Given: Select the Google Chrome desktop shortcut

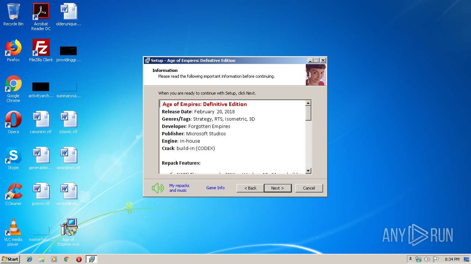Looking at the screenshot, I should pos(13,89).
